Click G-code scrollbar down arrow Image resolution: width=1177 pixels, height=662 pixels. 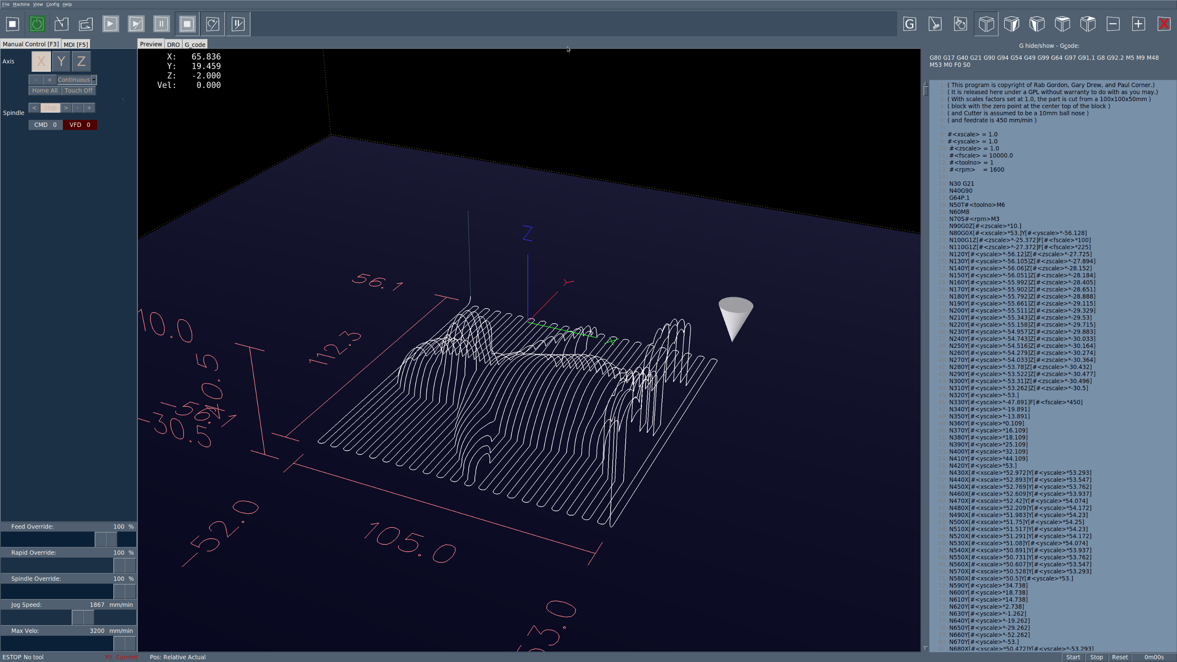pos(925,648)
